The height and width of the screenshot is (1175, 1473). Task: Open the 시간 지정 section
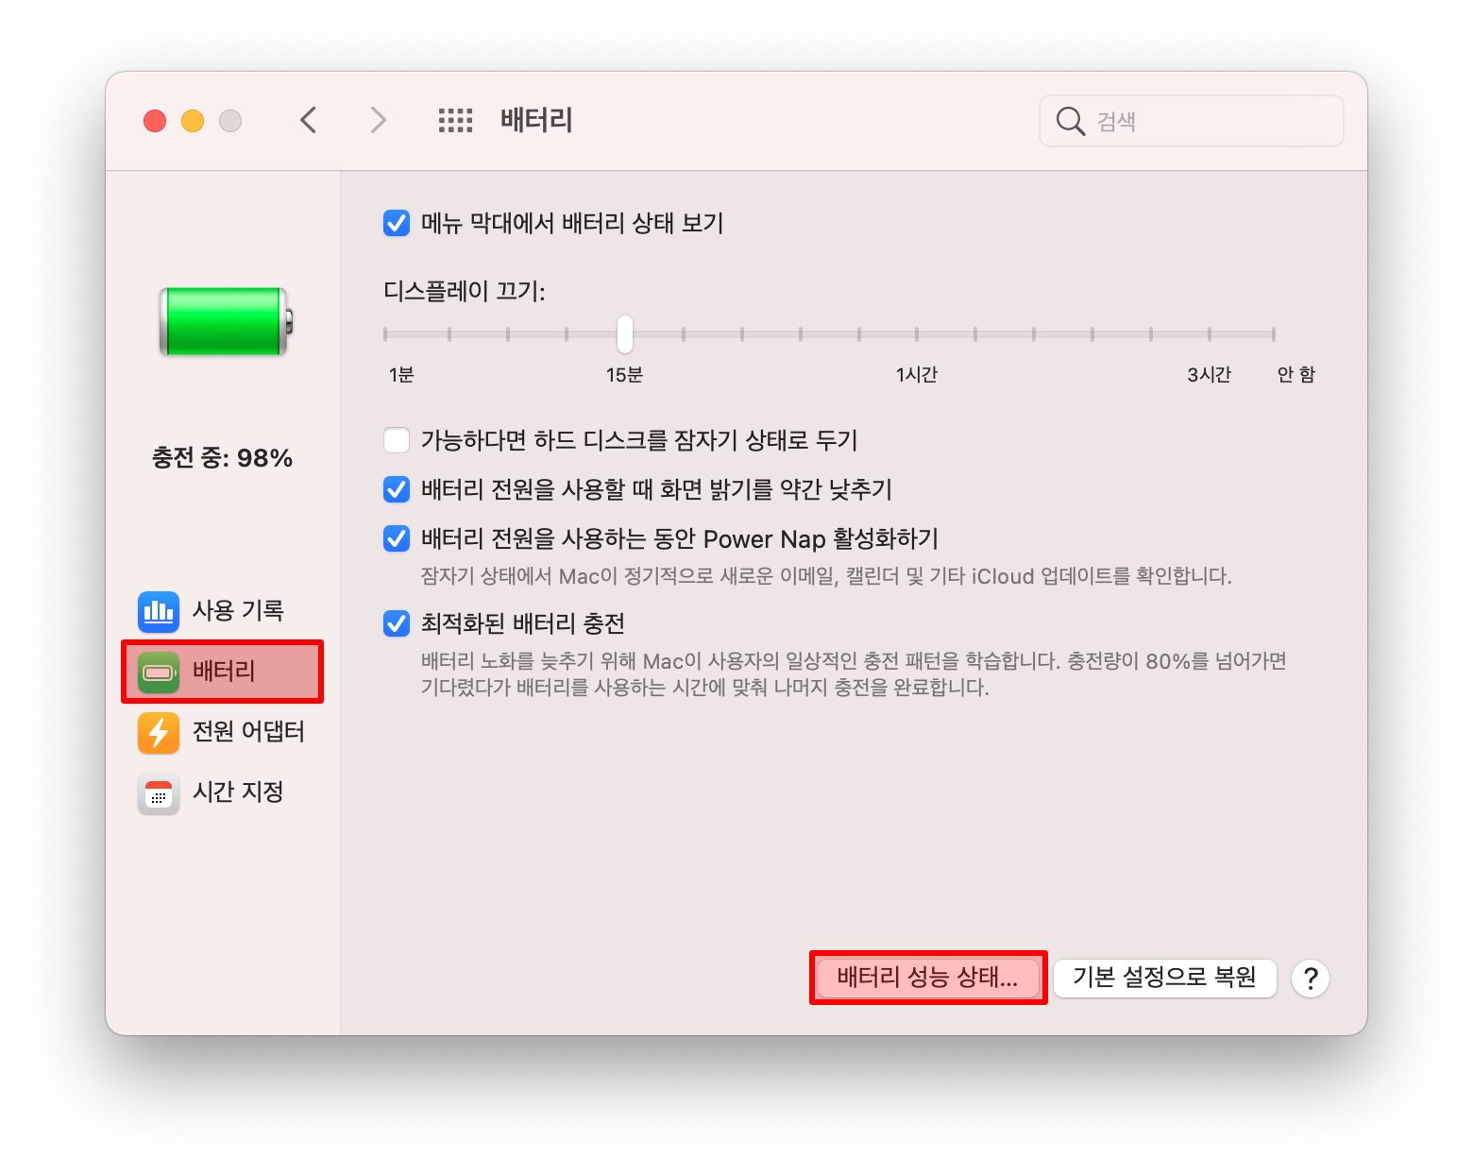pyautogui.click(x=223, y=792)
